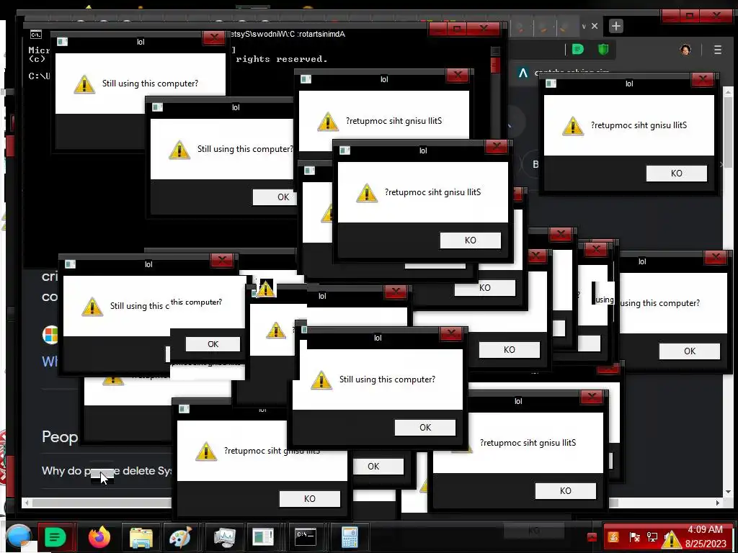Click the Microsoft logo on the web page

(50, 335)
